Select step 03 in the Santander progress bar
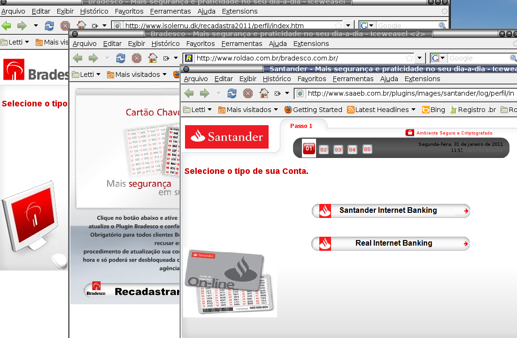 coord(338,150)
